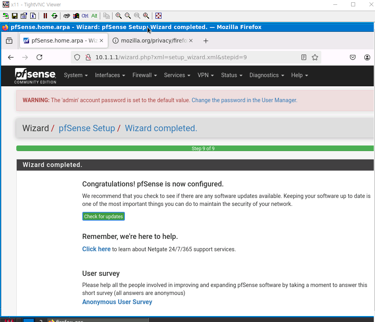Click the Firefox logo in remote window title

tap(5, 27)
